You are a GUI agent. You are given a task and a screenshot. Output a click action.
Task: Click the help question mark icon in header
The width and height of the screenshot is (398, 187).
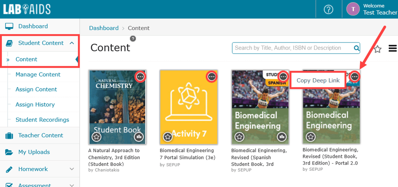[329, 9]
